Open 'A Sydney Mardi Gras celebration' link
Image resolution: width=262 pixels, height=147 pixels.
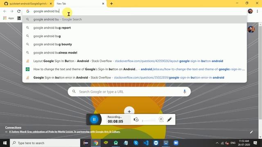click(x=65, y=131)
